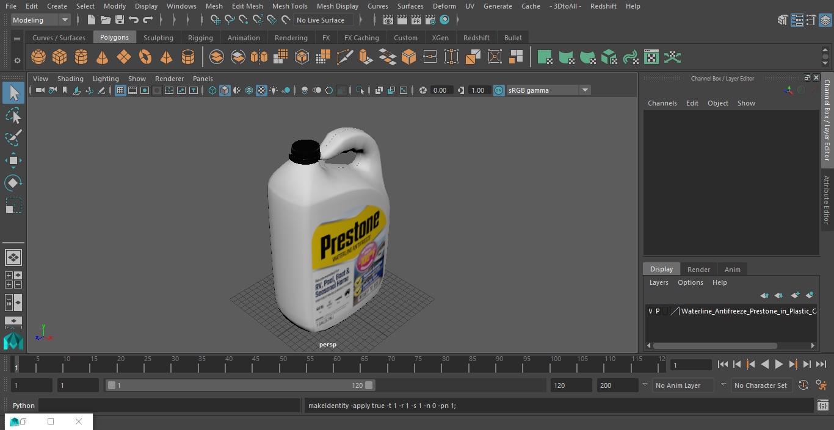The height and width of the screenshot is (430, 834).
Task: Open the Script Editor icon
Action: click(x=822, y=405)
